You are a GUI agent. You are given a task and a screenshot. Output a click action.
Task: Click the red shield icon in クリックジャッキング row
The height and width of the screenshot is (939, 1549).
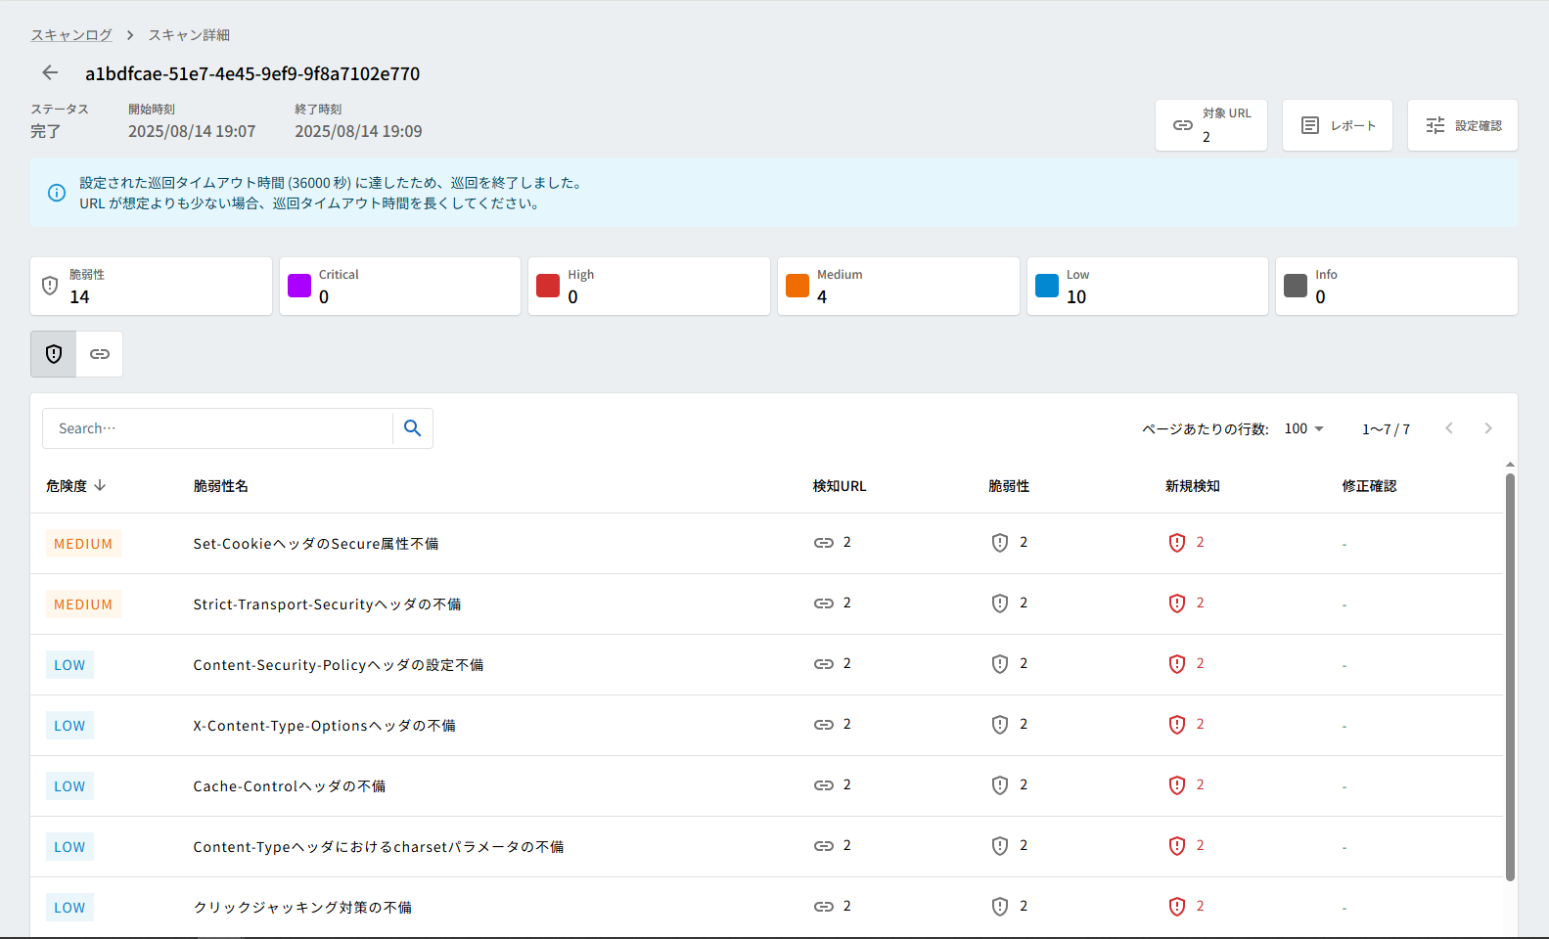click(x=1177, y=907)
